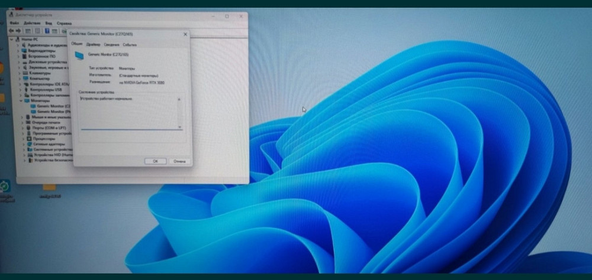The height and width of the screenshot is (280, 592).
Task: Open the События tab
Action: tap(130, 44)
